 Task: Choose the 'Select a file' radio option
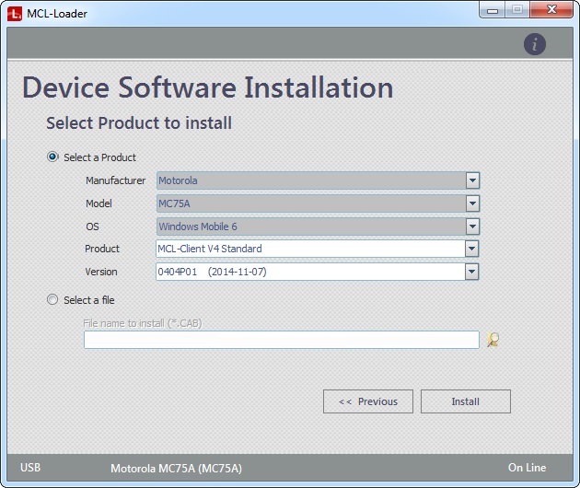click(52, 299)
